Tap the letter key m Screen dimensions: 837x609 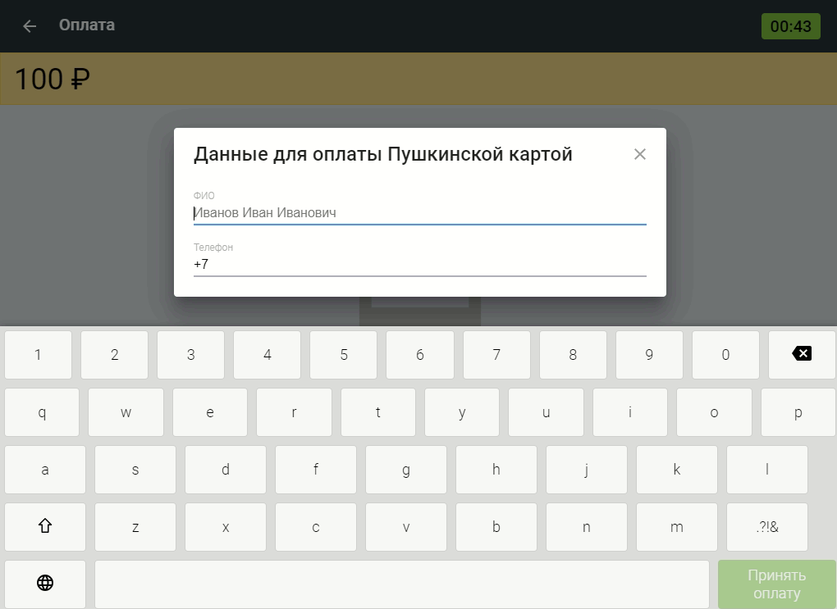[x=677, y=527]
